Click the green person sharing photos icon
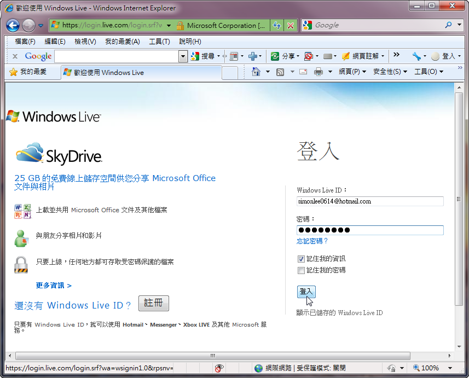This screenshot has width=469, height=378. 21,239
